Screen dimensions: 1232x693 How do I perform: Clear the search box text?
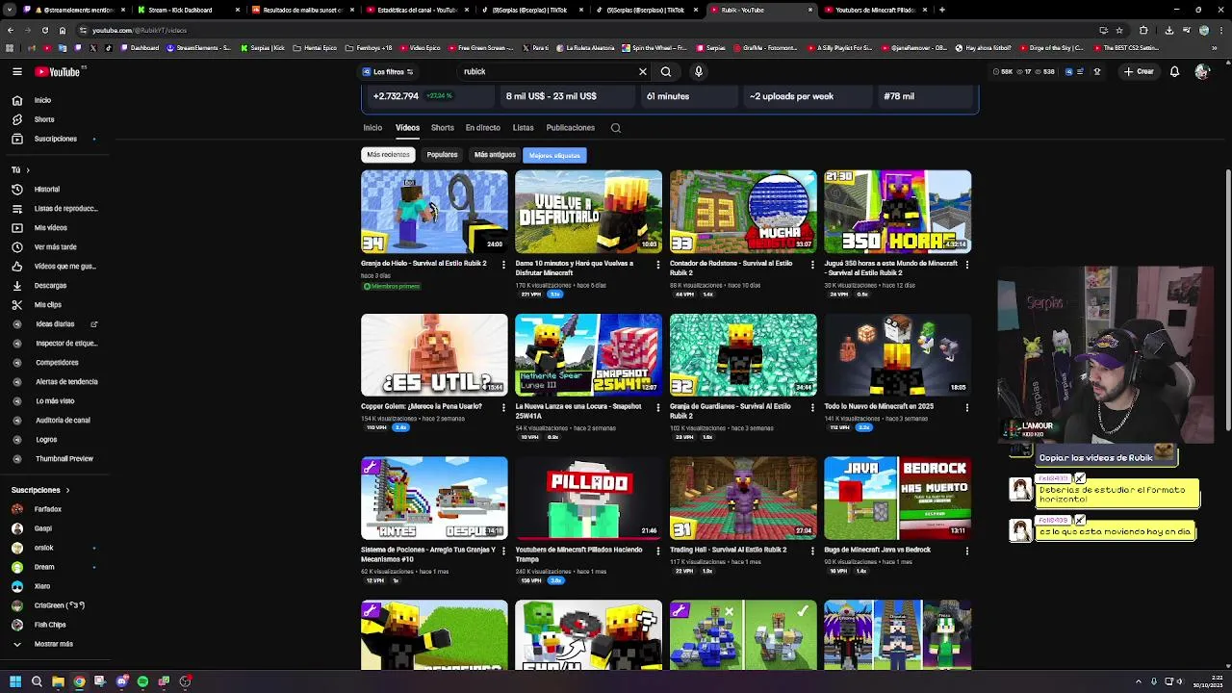click(x=643, y=72)
